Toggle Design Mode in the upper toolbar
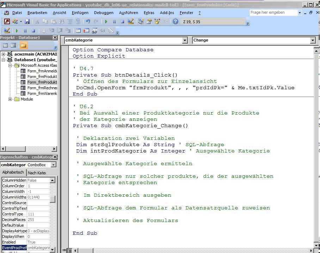The image size is (320, 253). (131, 21)
